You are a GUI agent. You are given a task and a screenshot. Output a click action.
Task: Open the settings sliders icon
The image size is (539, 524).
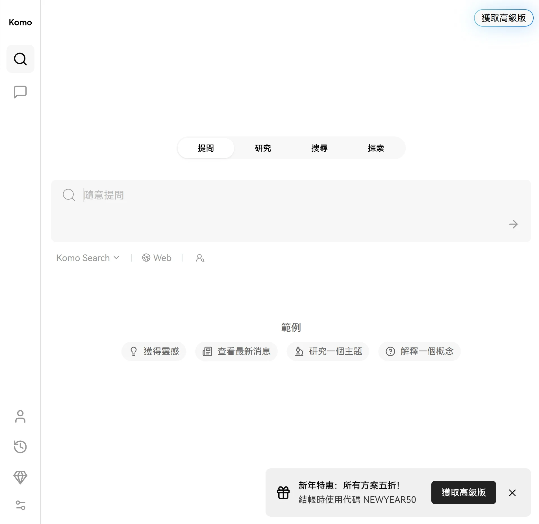[x=20, y=505]
